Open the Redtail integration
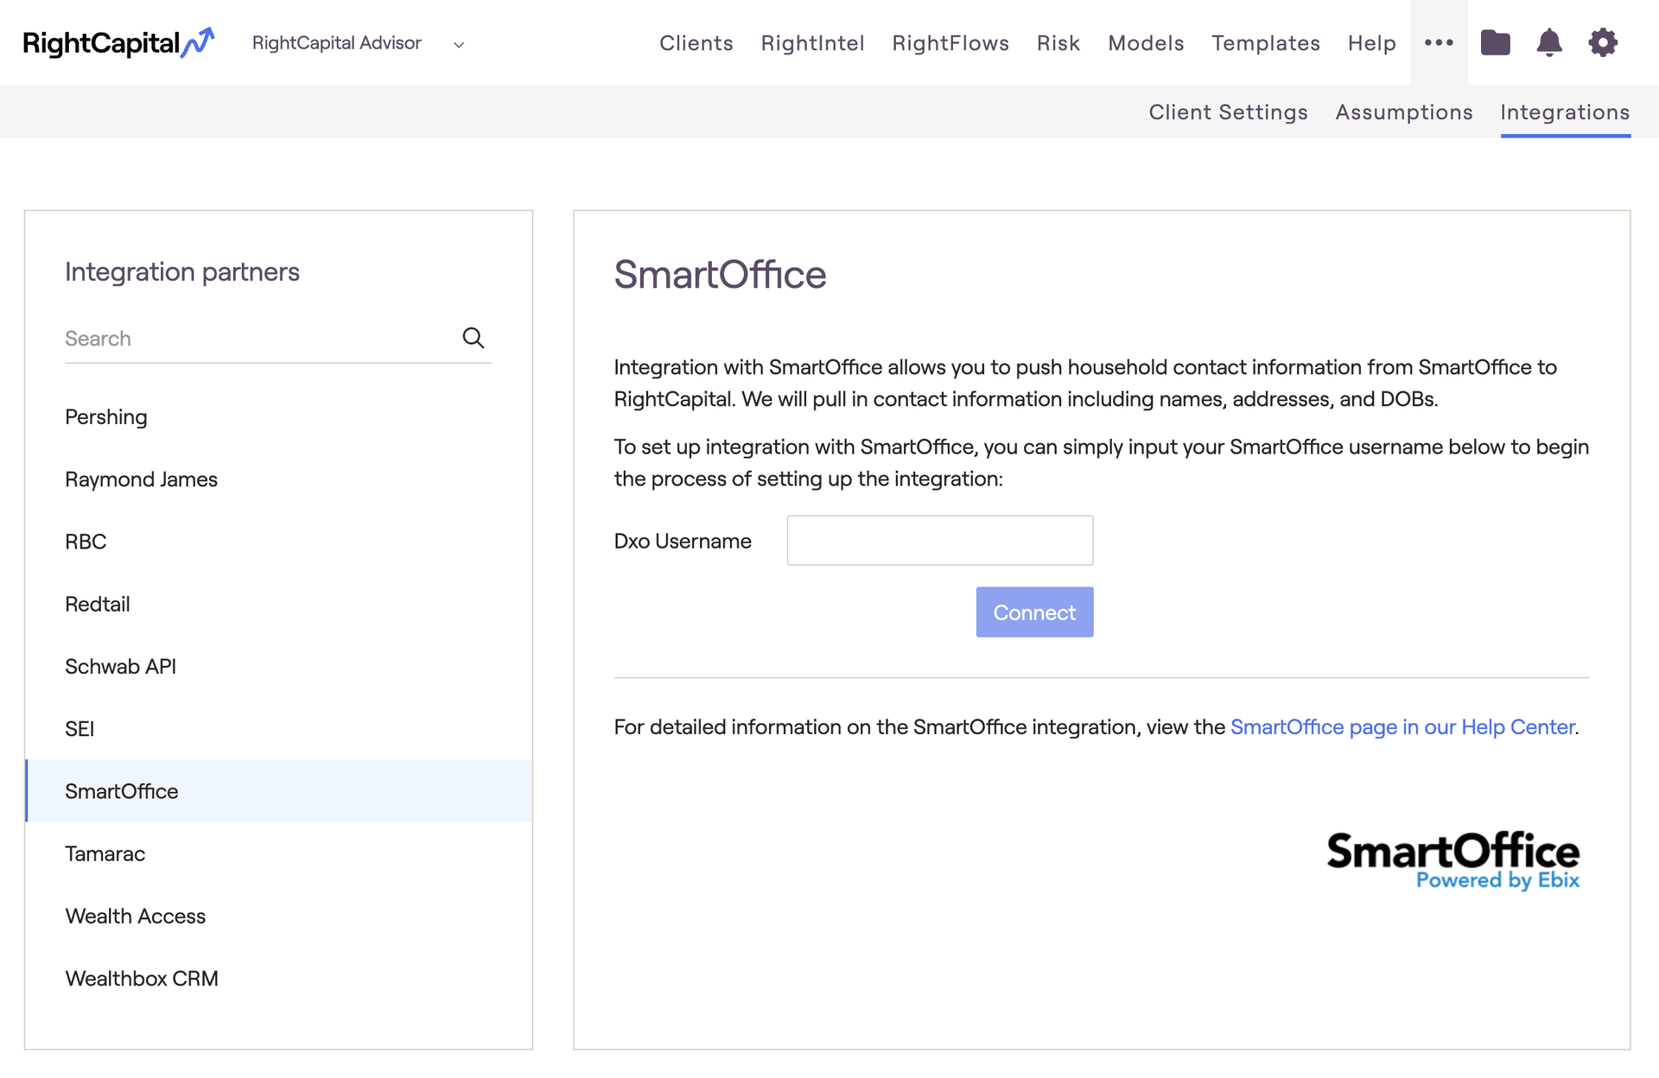1659x1078 pixels. [x=278, y=604]
